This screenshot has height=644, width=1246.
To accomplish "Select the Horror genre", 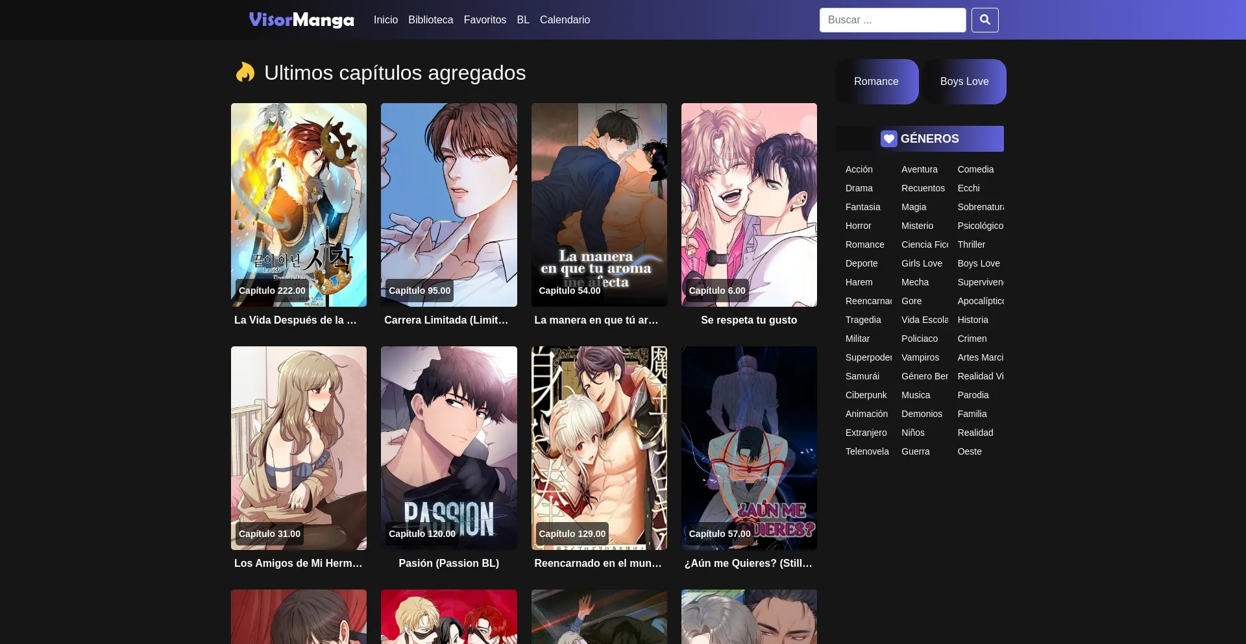I will coord(859,226).
